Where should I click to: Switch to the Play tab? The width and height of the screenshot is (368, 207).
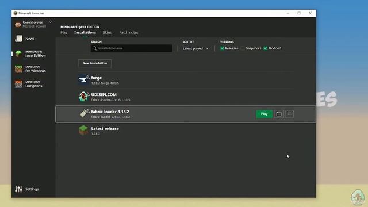click(x=64, y=32)
